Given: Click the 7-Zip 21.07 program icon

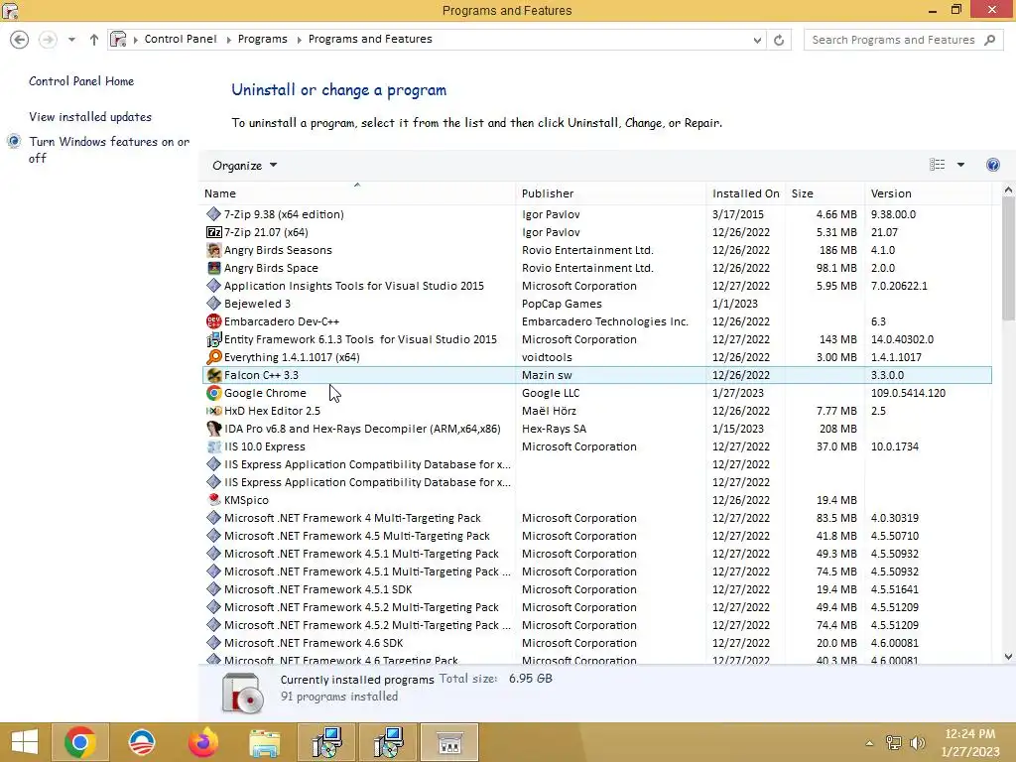Looking at the screenshot, I should 214,232.
